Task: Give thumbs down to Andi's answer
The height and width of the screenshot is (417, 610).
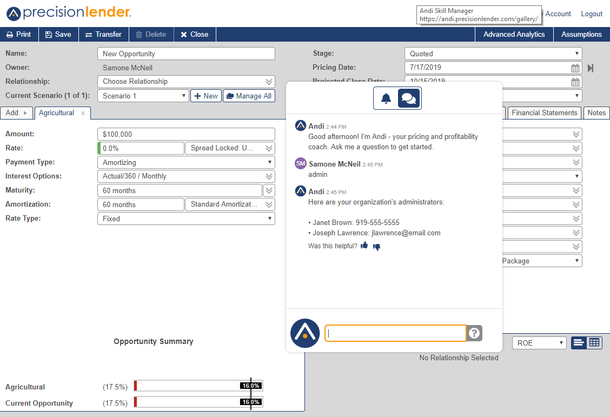Action: tap(376, 247)
